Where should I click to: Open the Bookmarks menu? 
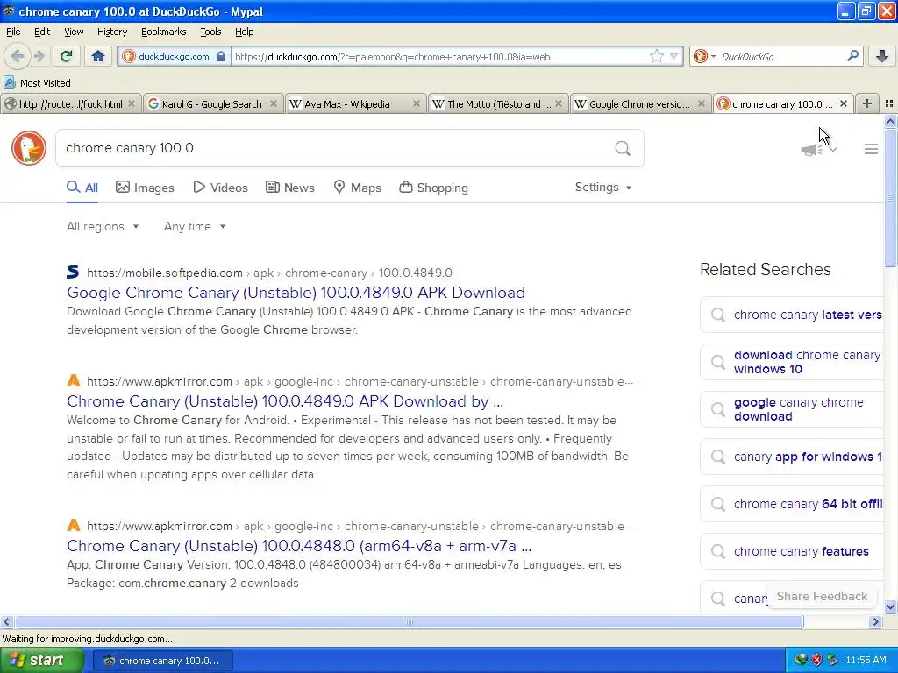click(x=163, y=32)
